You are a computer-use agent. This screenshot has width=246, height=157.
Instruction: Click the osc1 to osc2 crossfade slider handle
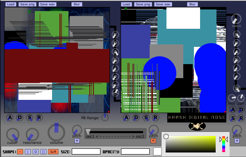pyautogui.click(x=88, y=132)
